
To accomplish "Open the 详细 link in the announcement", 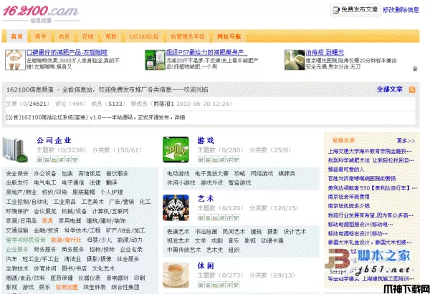I will [180, 117].
